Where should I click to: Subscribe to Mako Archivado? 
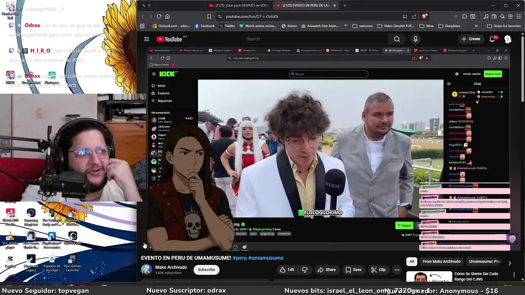206,270
